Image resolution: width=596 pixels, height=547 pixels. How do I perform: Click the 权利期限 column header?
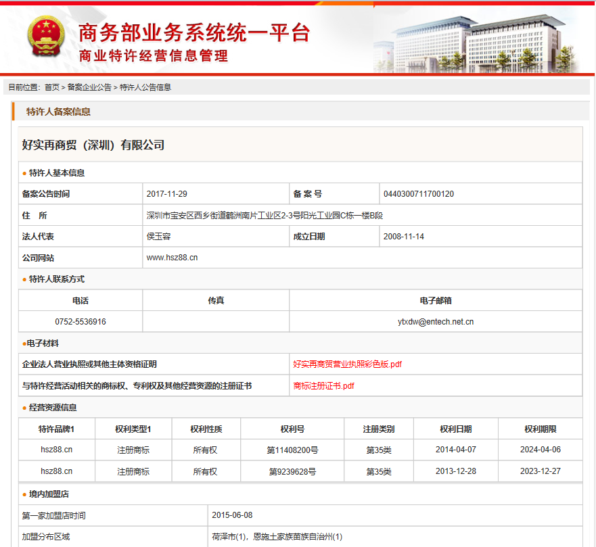click(541, 429)
